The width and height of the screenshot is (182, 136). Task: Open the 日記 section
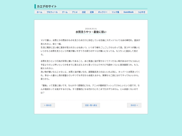84,12
